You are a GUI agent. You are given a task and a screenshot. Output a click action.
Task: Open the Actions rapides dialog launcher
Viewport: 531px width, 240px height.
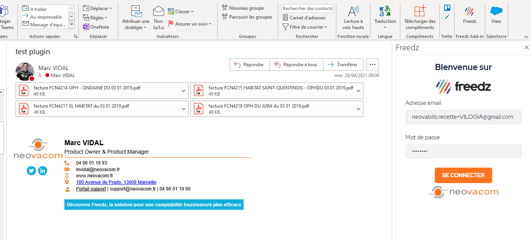76,36
